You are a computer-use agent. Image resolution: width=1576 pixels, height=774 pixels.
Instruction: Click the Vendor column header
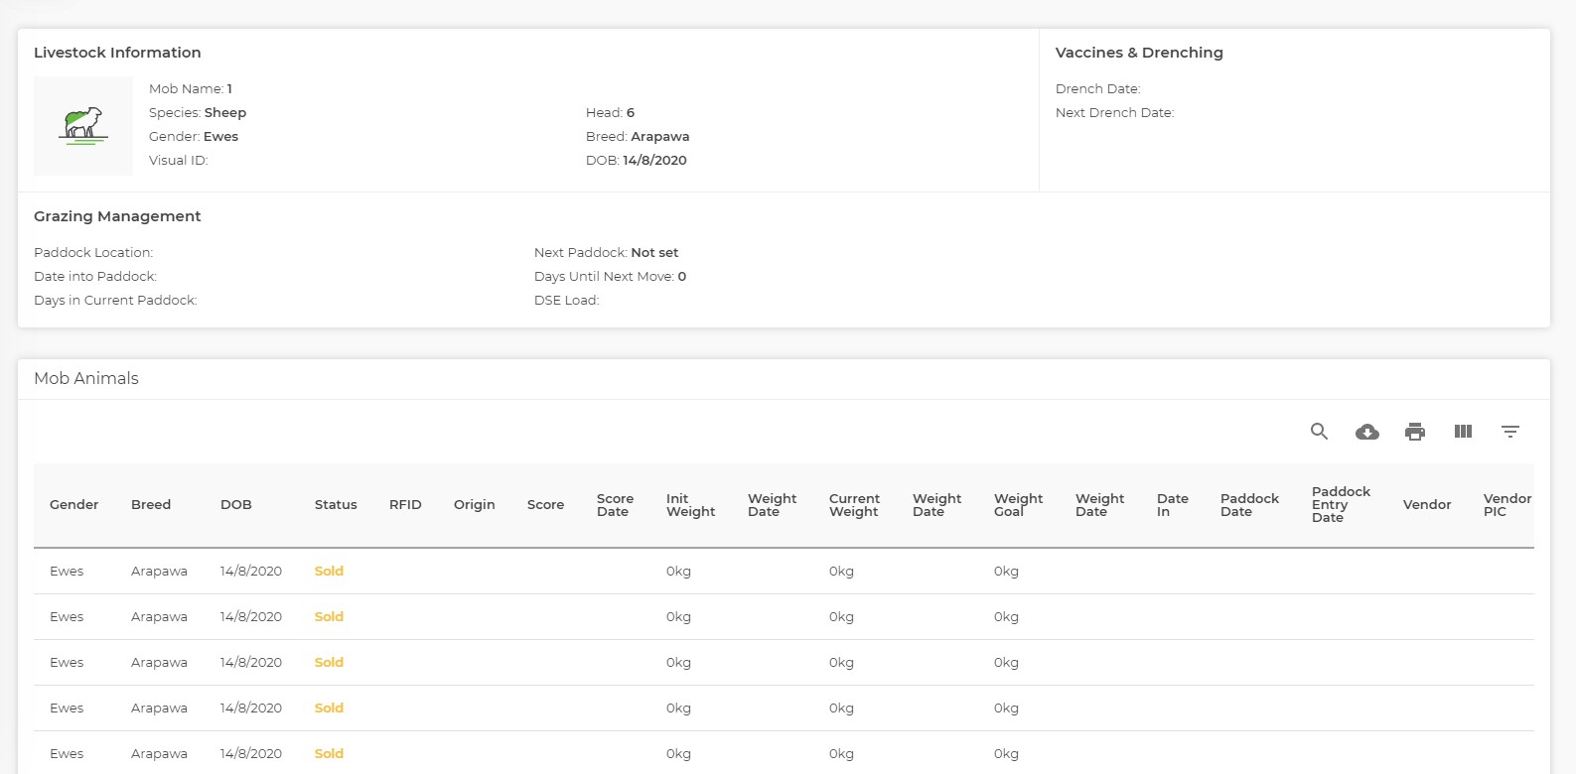[x=1426, y=505]
